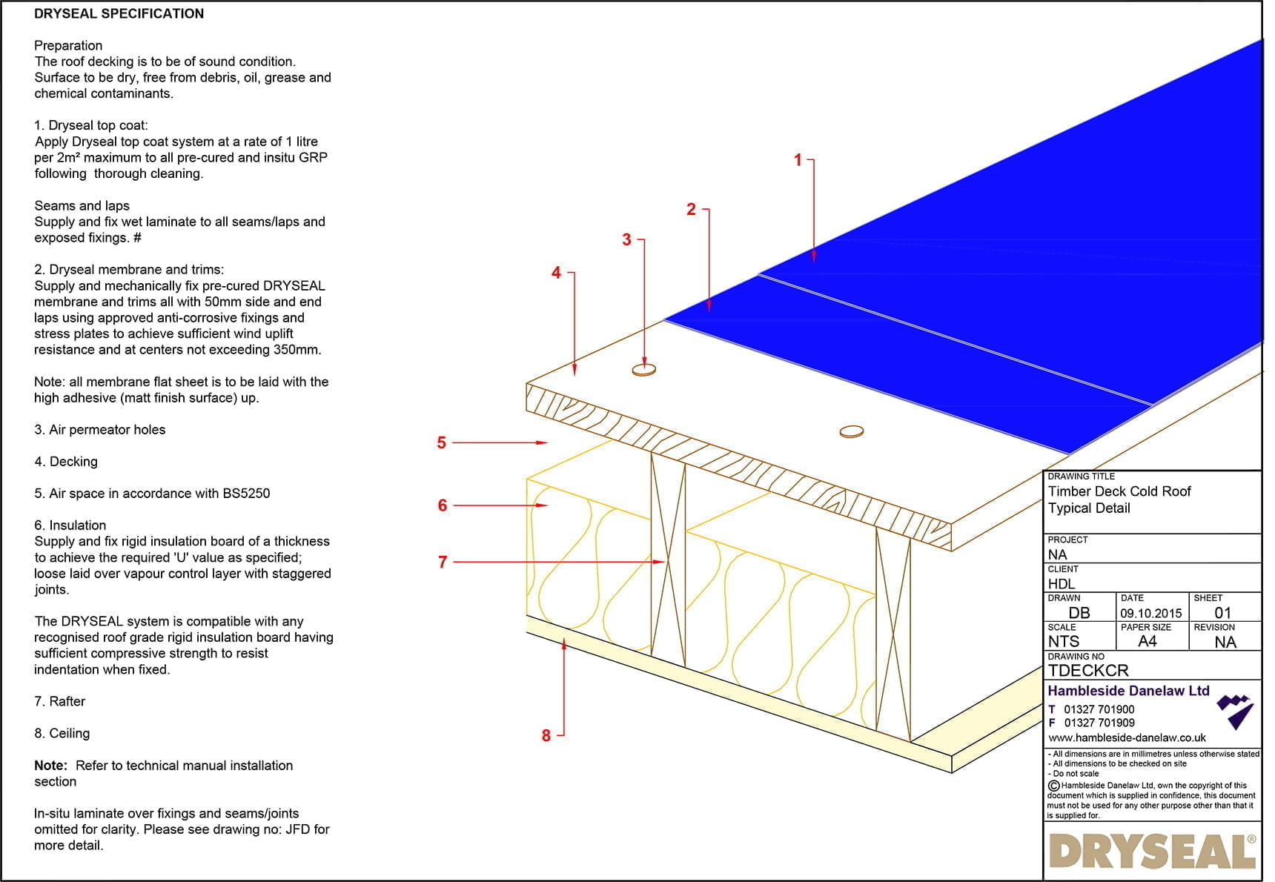Select callout marker 7 pointing at rafter
This screenshot has width=1275, height=882.
point(443,562)
